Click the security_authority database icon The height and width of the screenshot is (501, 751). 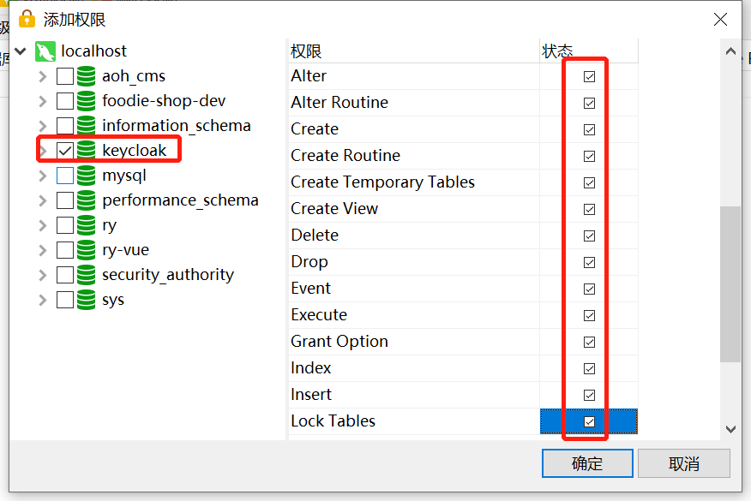[x=87, y=275]
